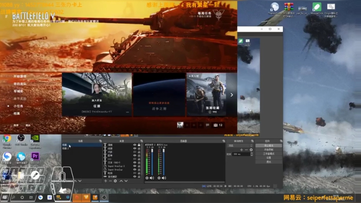
Task: Mute second mixer channel speaker icon
Action: tap(163, 178)
